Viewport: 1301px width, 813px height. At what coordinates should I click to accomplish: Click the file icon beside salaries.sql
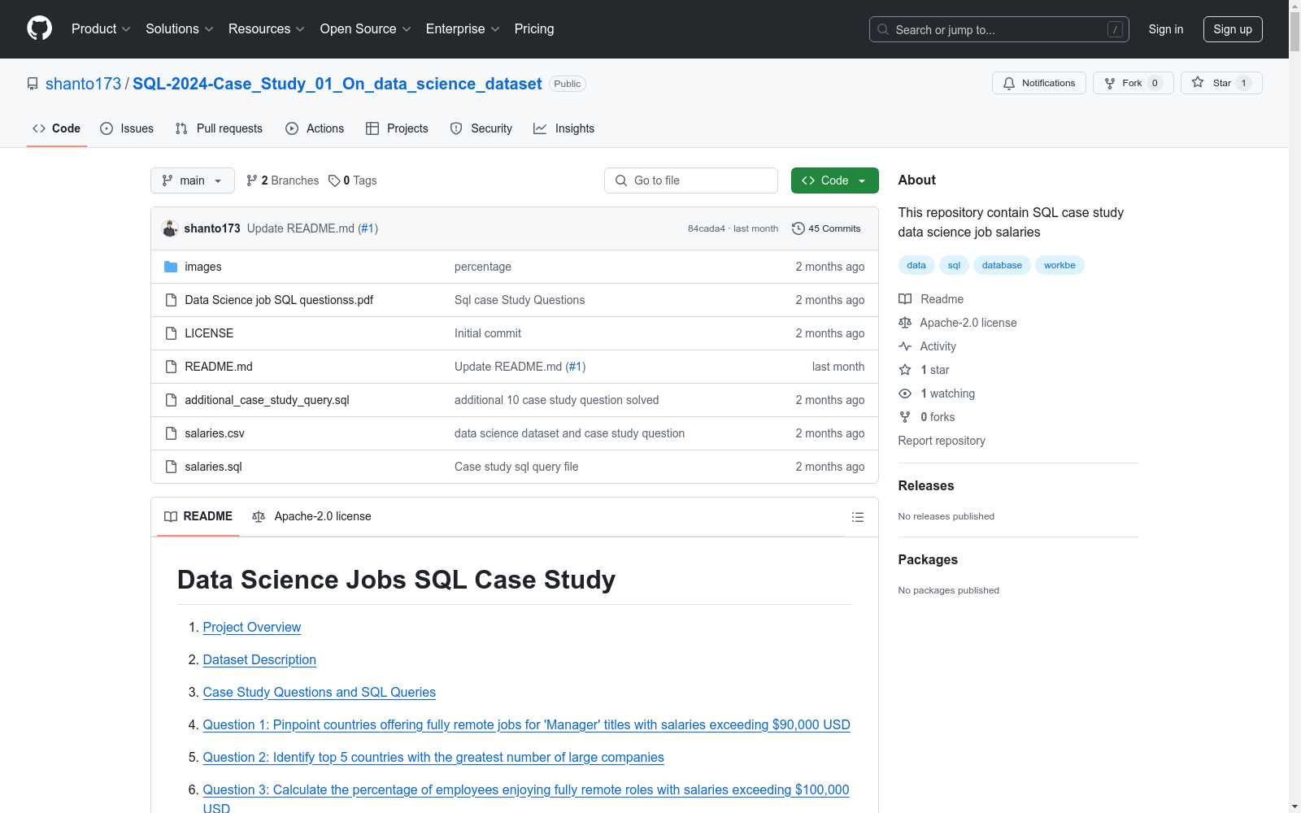coord(171,467)
